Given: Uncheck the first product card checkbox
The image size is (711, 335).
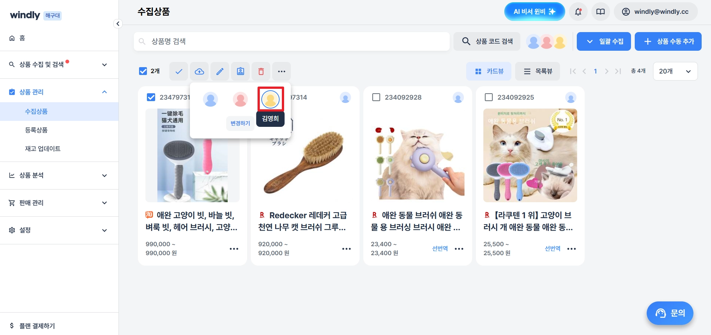Looking at the screenshot, I should 151,97.
